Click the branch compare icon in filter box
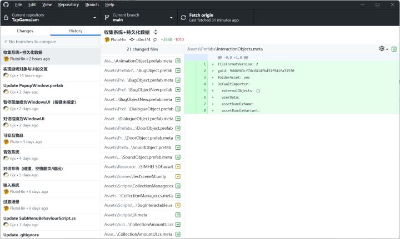Image resolution: width=400 pixels, height=239 pixels. 6,42
